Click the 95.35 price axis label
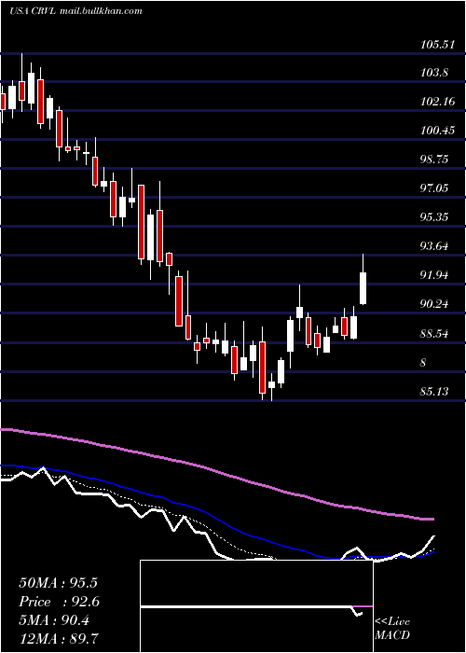The image size is (466, 653). pyautogui.click(x=434, y=217)
